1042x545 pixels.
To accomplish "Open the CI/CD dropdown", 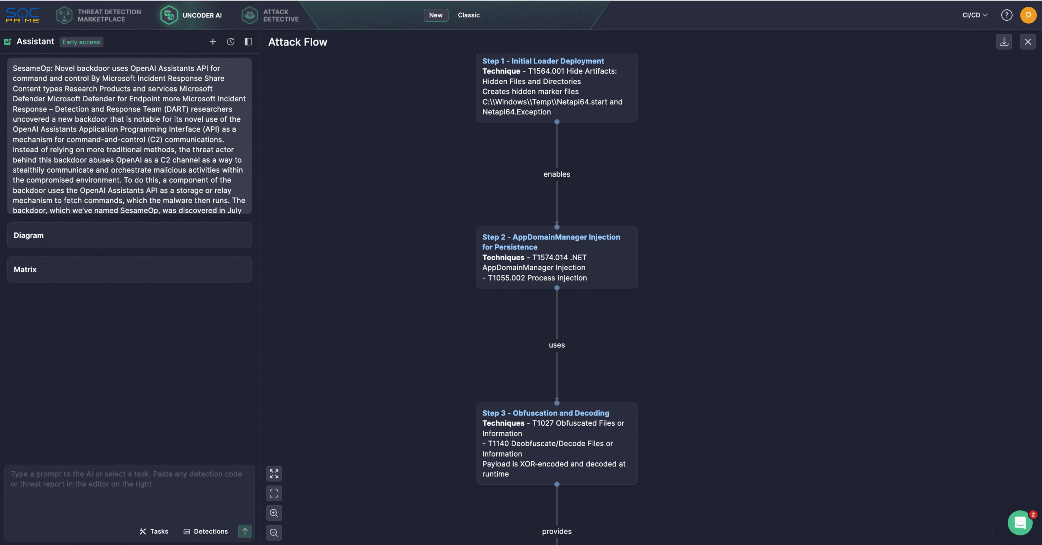I will coord(974,15).
